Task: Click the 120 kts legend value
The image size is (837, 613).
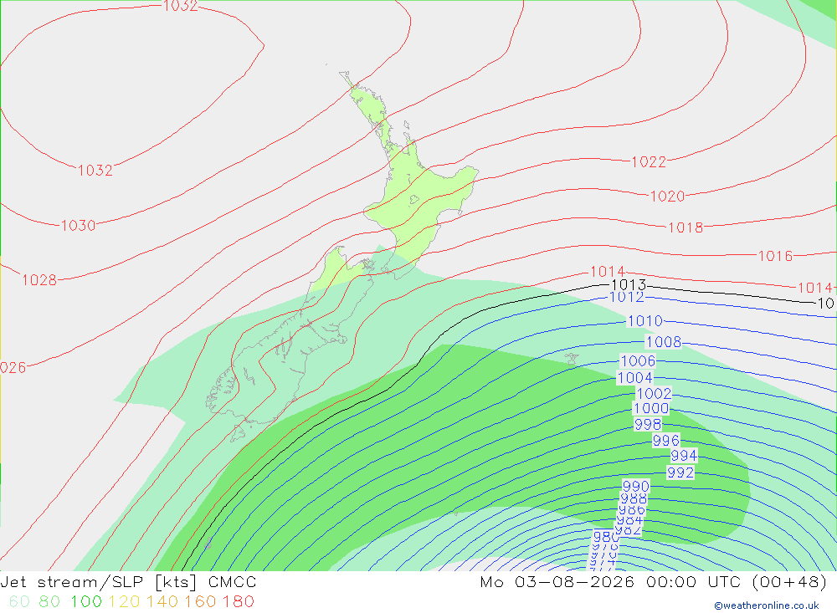Action: tap(125, 601)
